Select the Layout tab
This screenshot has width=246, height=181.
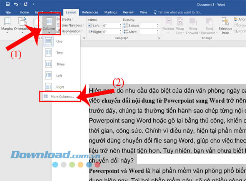[x=71, y=12]
